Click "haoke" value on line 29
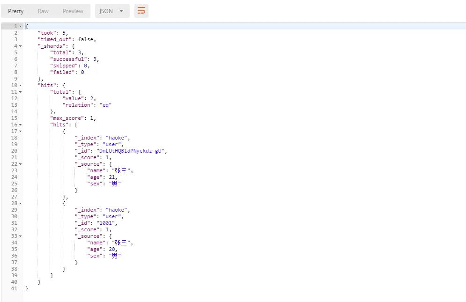 click(x=116, y=210)
